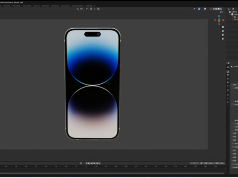Toggle the preview range clock icon
Viewport: 238px width, 178px height.
[201, 163]
